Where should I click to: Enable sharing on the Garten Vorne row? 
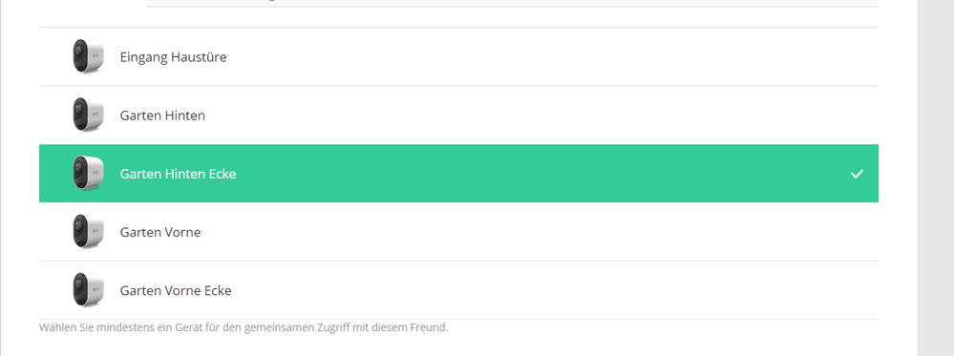[x=458, y=232]
